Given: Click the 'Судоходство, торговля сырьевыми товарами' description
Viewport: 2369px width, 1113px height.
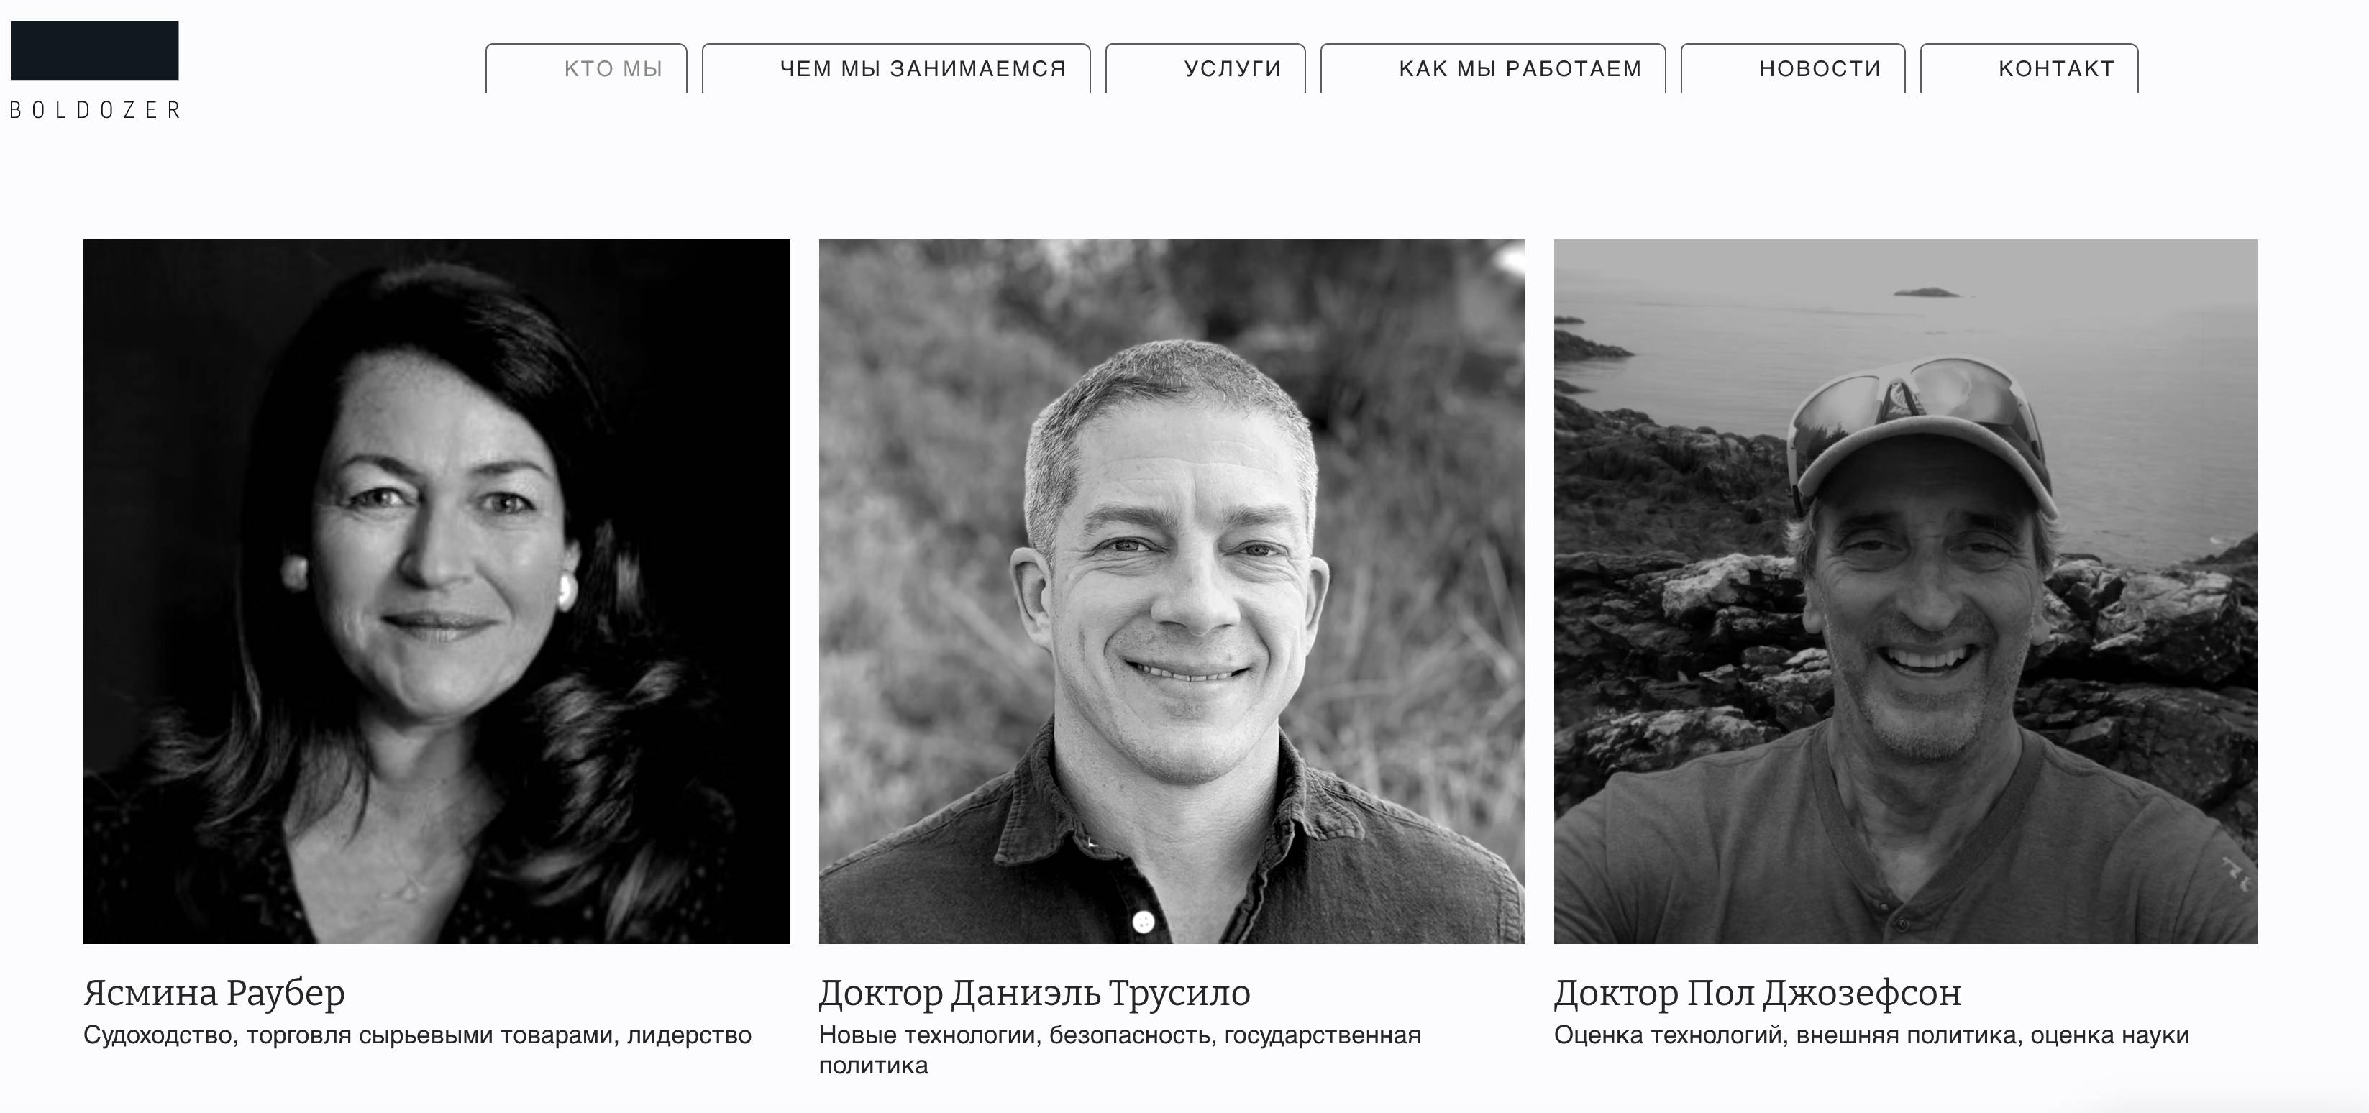Looking at the screenshot, I should pos(418,1036).
